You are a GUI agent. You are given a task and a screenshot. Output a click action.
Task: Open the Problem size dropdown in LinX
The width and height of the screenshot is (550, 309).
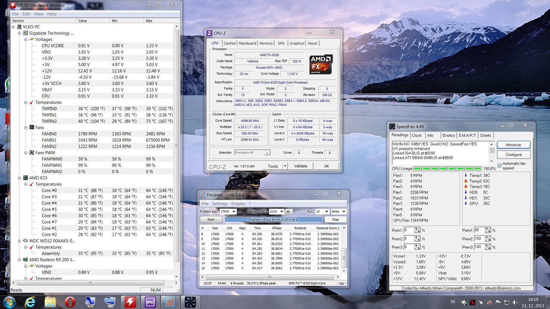click(x=234, y=212)
